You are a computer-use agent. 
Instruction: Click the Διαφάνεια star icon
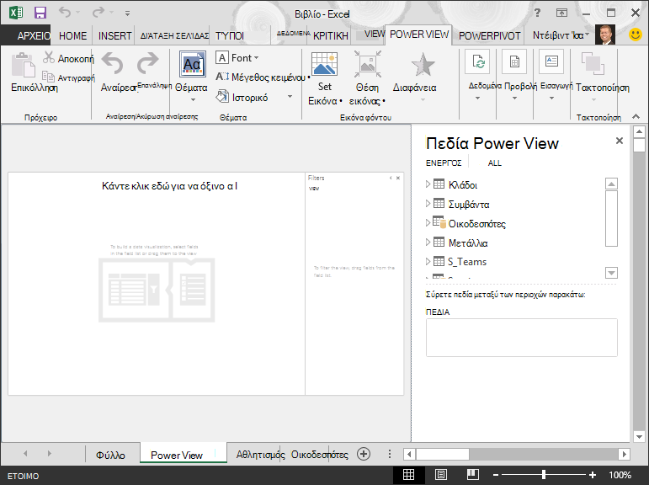coord(423,65)
